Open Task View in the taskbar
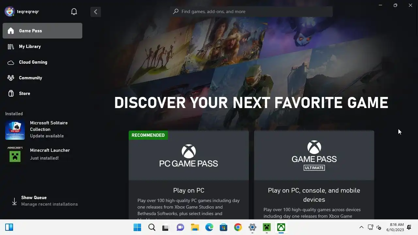 click(166, 227)
